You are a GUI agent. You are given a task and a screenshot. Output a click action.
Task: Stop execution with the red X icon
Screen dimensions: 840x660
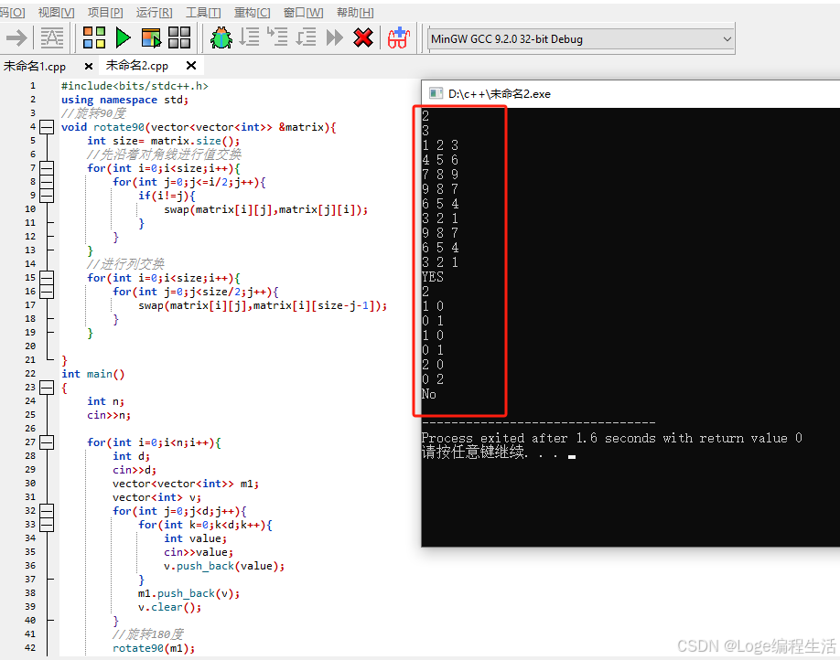tap(363, 38)
